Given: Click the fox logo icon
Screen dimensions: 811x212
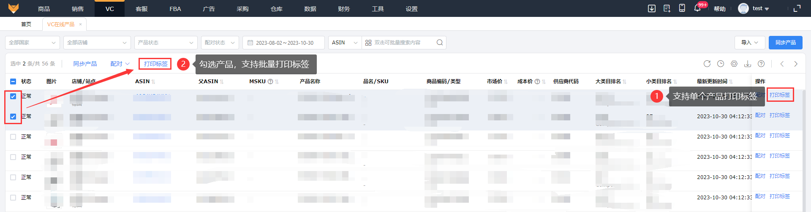Looking at the screenshot, I should (14, 8).
